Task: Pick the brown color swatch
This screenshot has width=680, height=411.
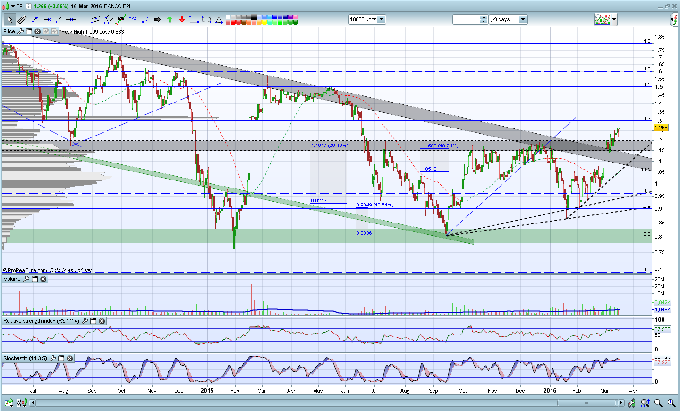Action: pos(244,22)
